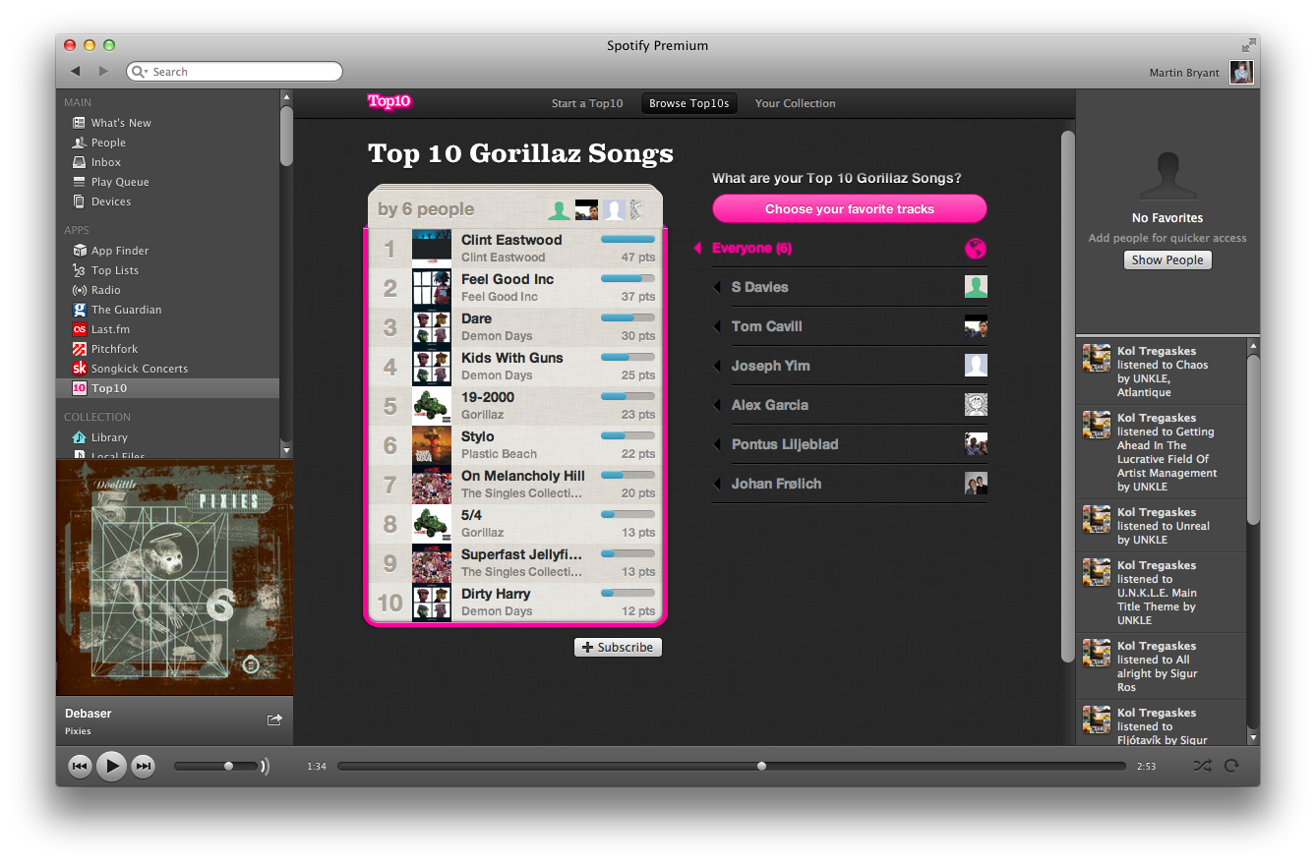Click the Top10 pink logo
The height and width of the screenshot is (864, 1316).
pyautogui.click(x=389, y=101)
